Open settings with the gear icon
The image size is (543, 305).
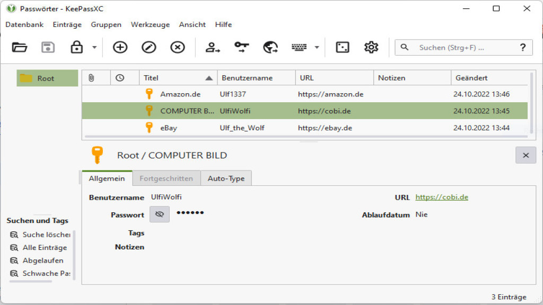pyautogui.click(x=371, y=47)
